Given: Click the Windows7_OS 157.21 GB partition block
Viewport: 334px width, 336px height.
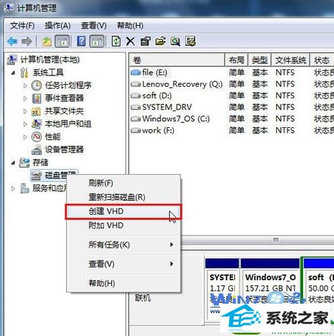Looking at the screenshot, I should (270, 290).
